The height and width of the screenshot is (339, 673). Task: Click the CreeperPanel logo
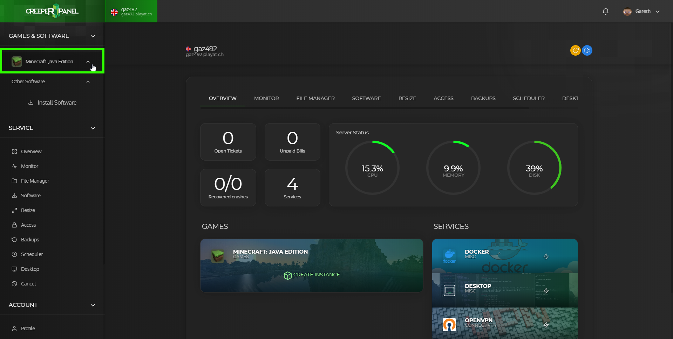click(x=52, y=11)
